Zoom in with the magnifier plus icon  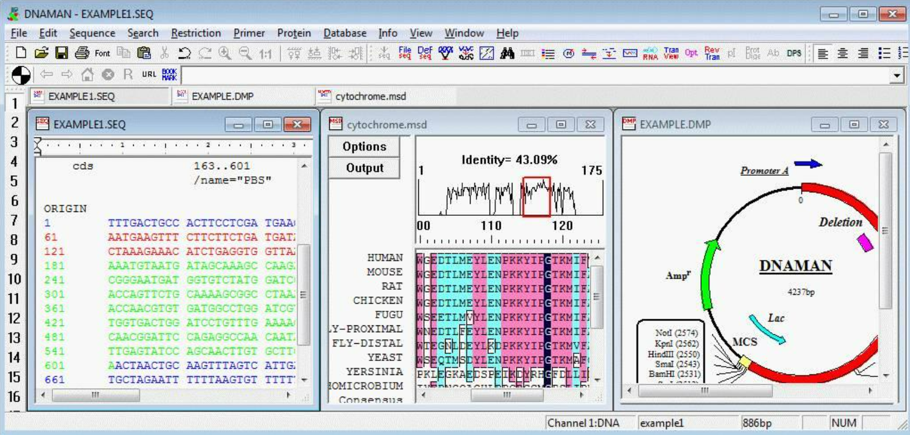coord(225,53)
